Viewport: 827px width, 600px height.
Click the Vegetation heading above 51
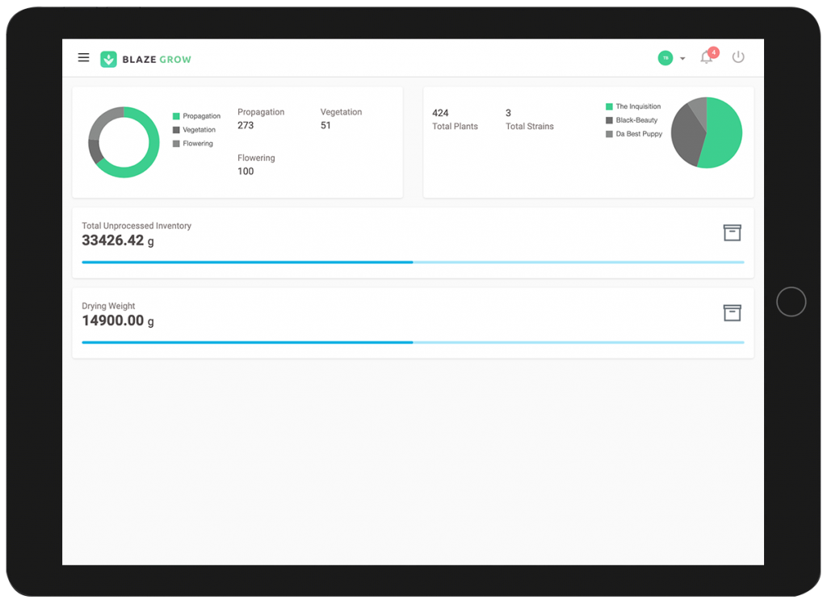(x=342, y=111)
